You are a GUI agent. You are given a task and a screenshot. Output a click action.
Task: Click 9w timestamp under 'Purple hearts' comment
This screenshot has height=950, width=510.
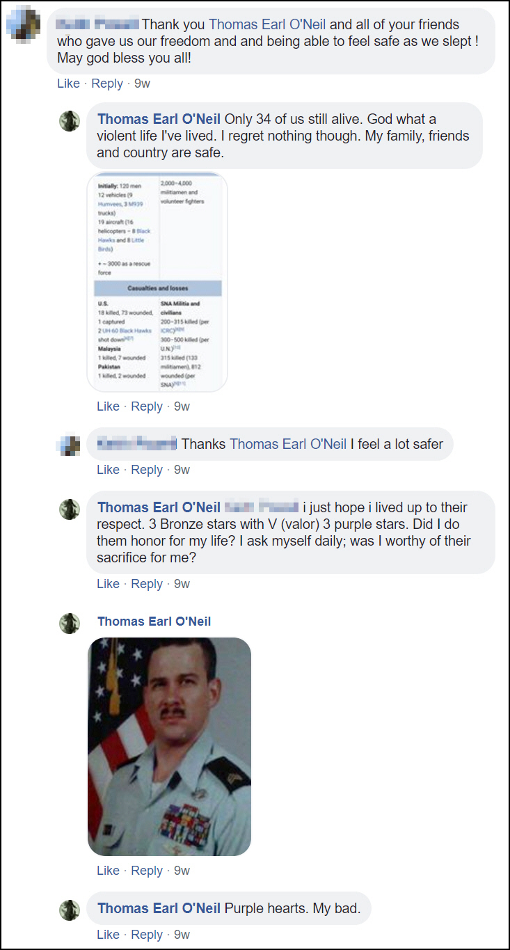coord(182,935)
